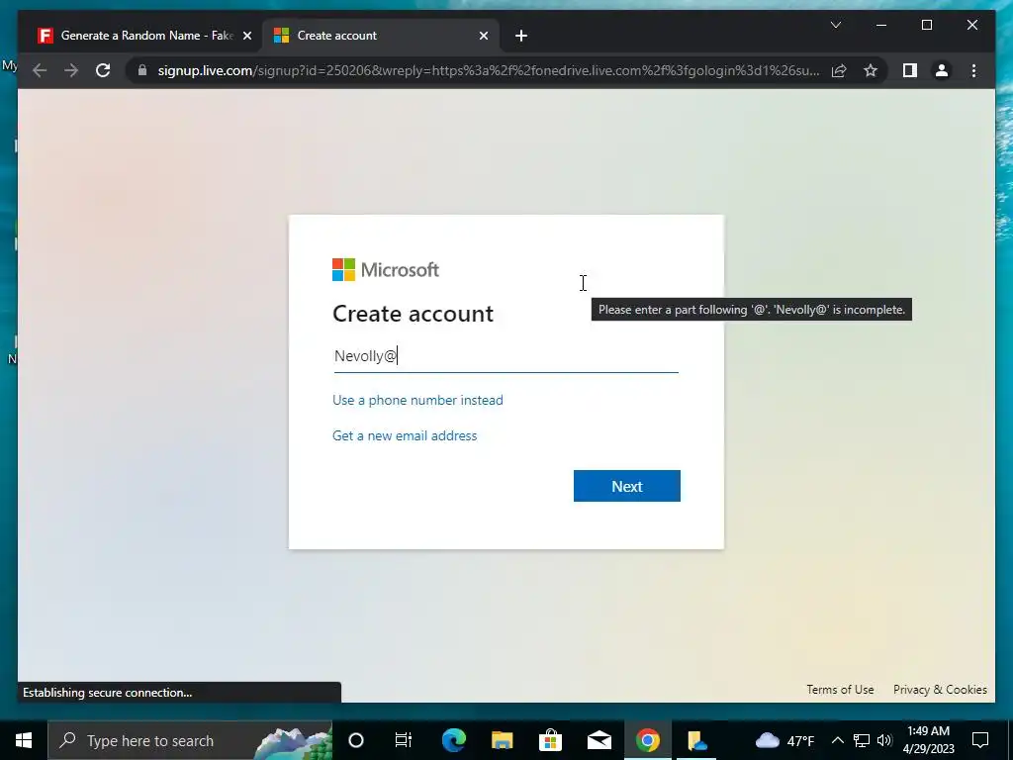This screenshot has width=1013, height=760.
Task: Open Microsoft Store from taskbar
Action: click(550, 740)
